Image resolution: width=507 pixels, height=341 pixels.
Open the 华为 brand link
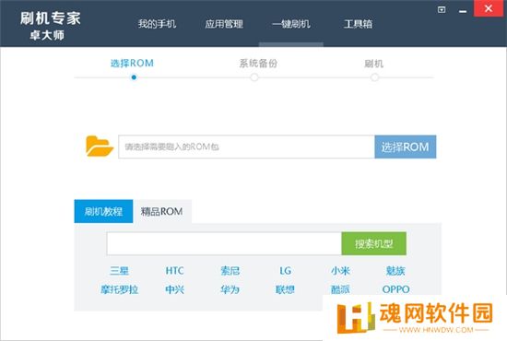coord(230,289)
